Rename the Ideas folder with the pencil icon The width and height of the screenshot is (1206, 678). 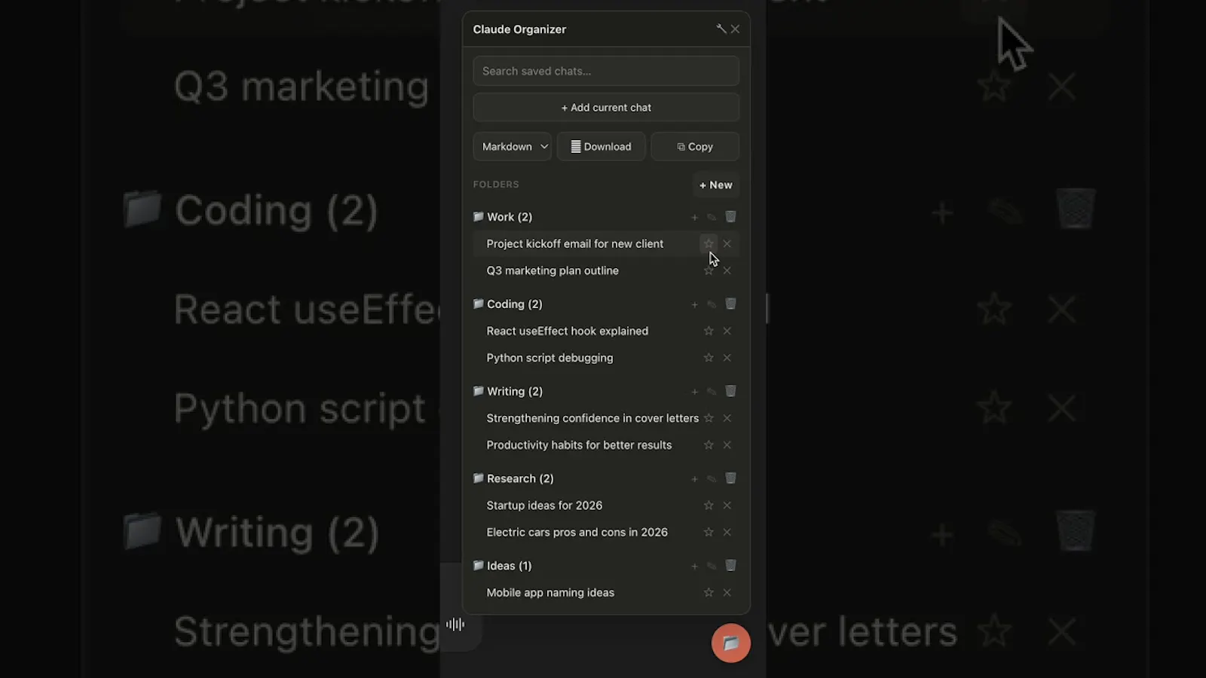tap(712, 567)
